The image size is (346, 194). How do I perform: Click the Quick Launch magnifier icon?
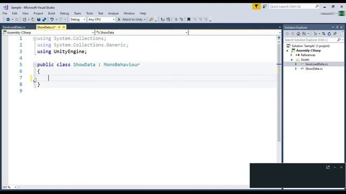click(x=317, y=6)
